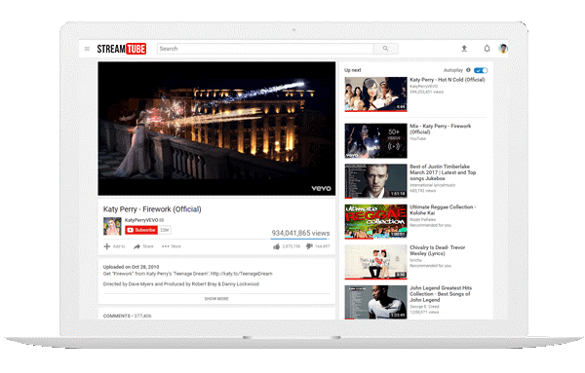Open the hamburger menu icon
This screenshot has height=373, width=585.
coord(87,49)
